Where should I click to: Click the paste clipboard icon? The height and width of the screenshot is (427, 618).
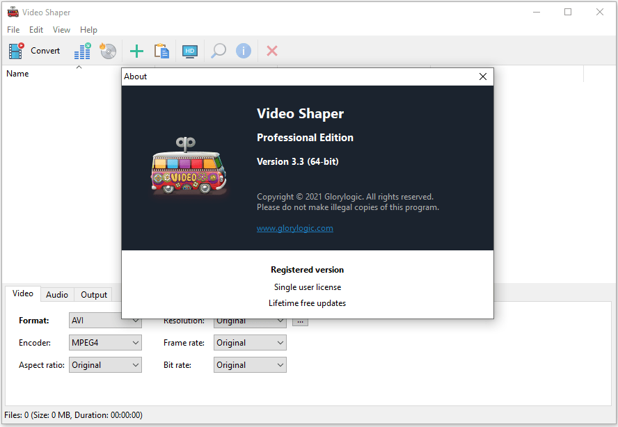[161, 51]
